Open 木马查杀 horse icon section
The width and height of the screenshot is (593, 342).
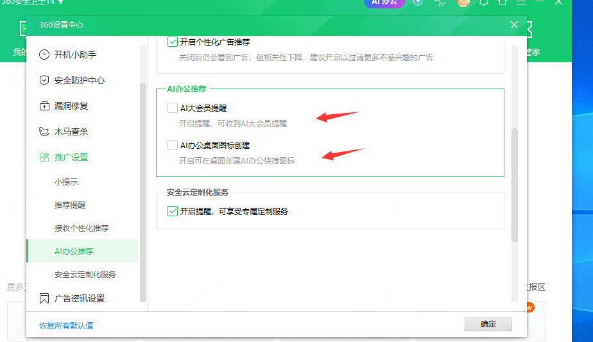[x=64, y=132]
